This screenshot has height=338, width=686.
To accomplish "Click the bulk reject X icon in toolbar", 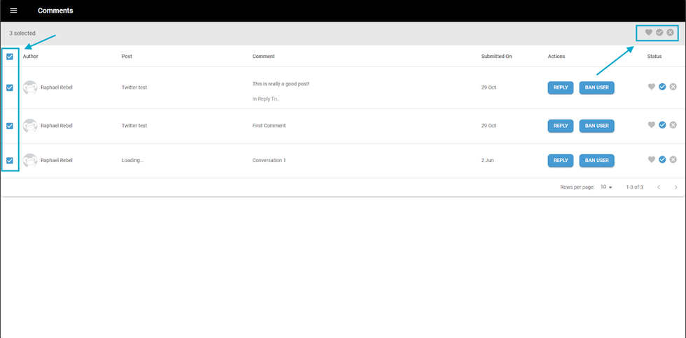I will [670, 33].
